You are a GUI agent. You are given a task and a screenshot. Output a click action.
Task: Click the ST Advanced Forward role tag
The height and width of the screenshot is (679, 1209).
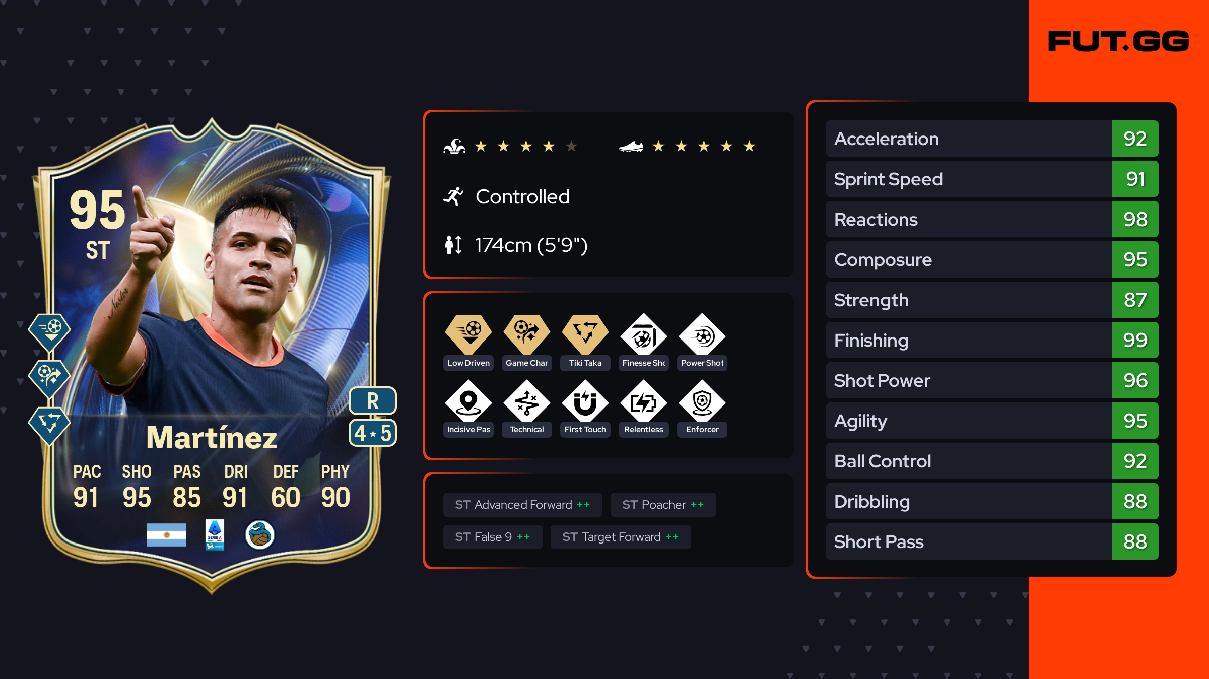coord(522,505)
